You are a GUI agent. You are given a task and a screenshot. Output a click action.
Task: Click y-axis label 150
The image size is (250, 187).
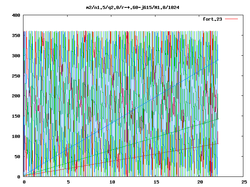16,116
